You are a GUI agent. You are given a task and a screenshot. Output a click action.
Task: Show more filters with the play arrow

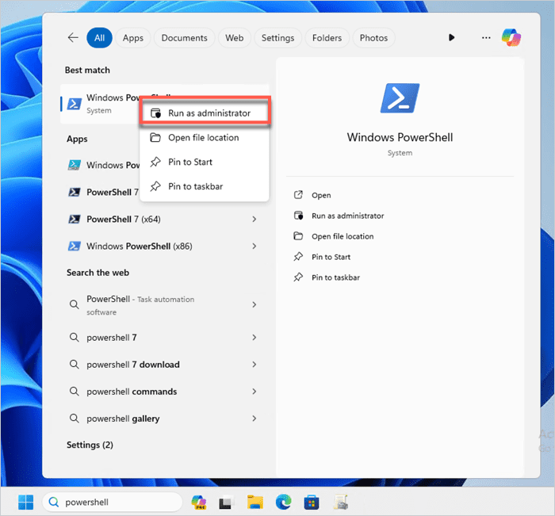coord(451,37)
